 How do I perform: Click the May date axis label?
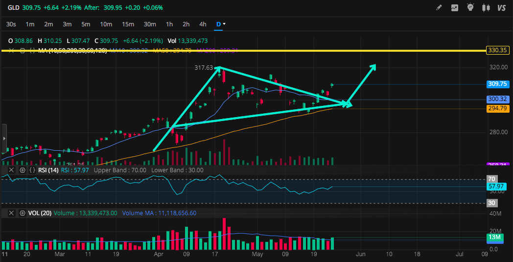[258, 254]
